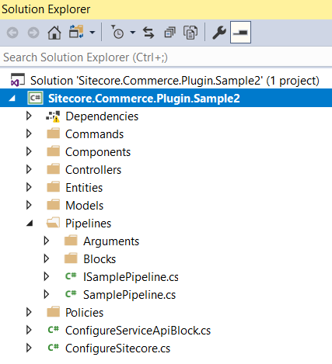Click the Back navigation arrow

pos(12,33)
